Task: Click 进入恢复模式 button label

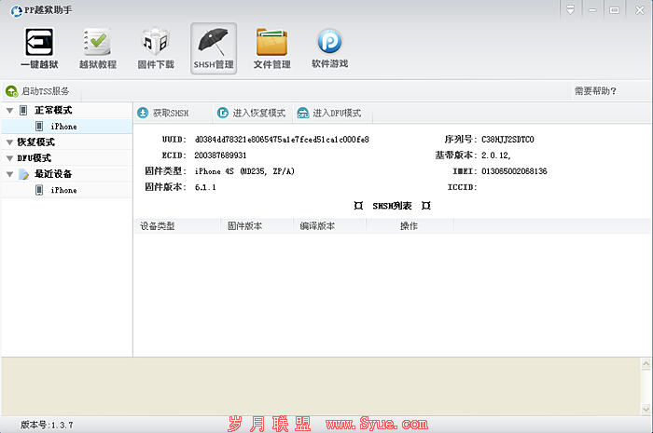Action: 259,113
